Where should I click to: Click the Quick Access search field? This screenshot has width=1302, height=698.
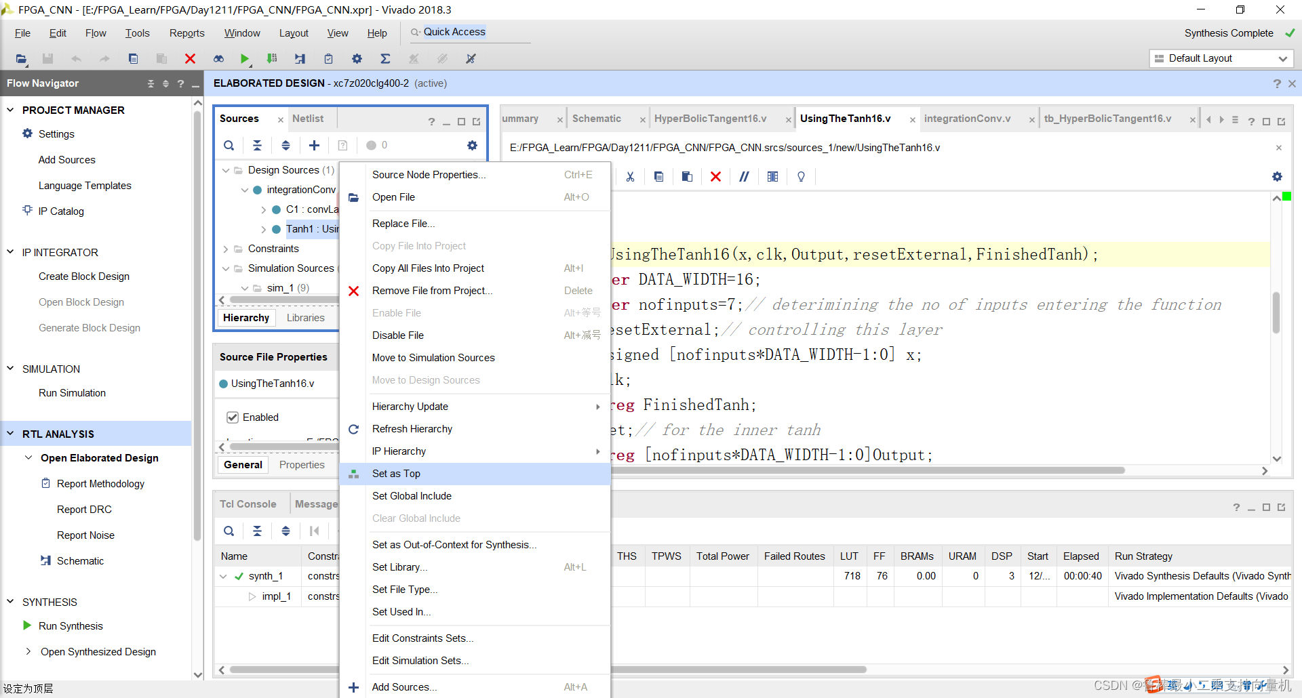(x=468, y=32)
